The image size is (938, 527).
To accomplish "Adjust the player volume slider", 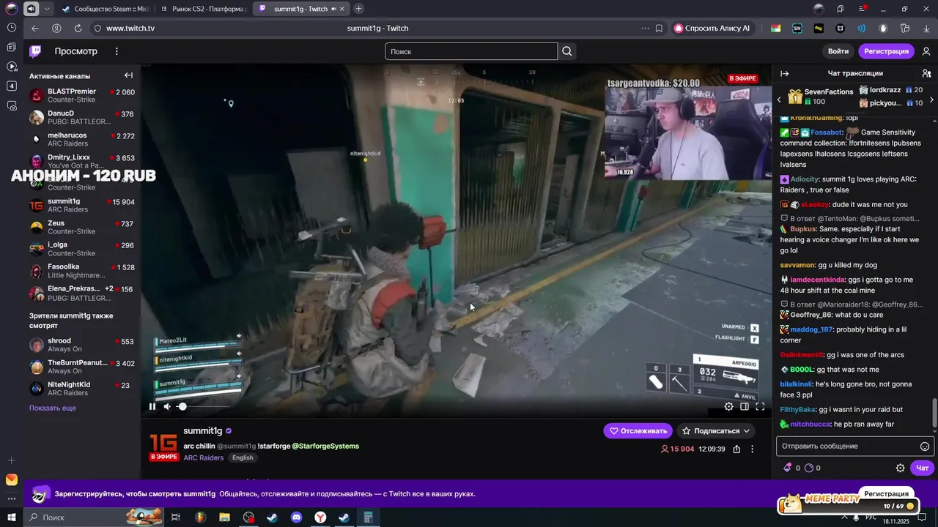I will [x=204, y=406].
